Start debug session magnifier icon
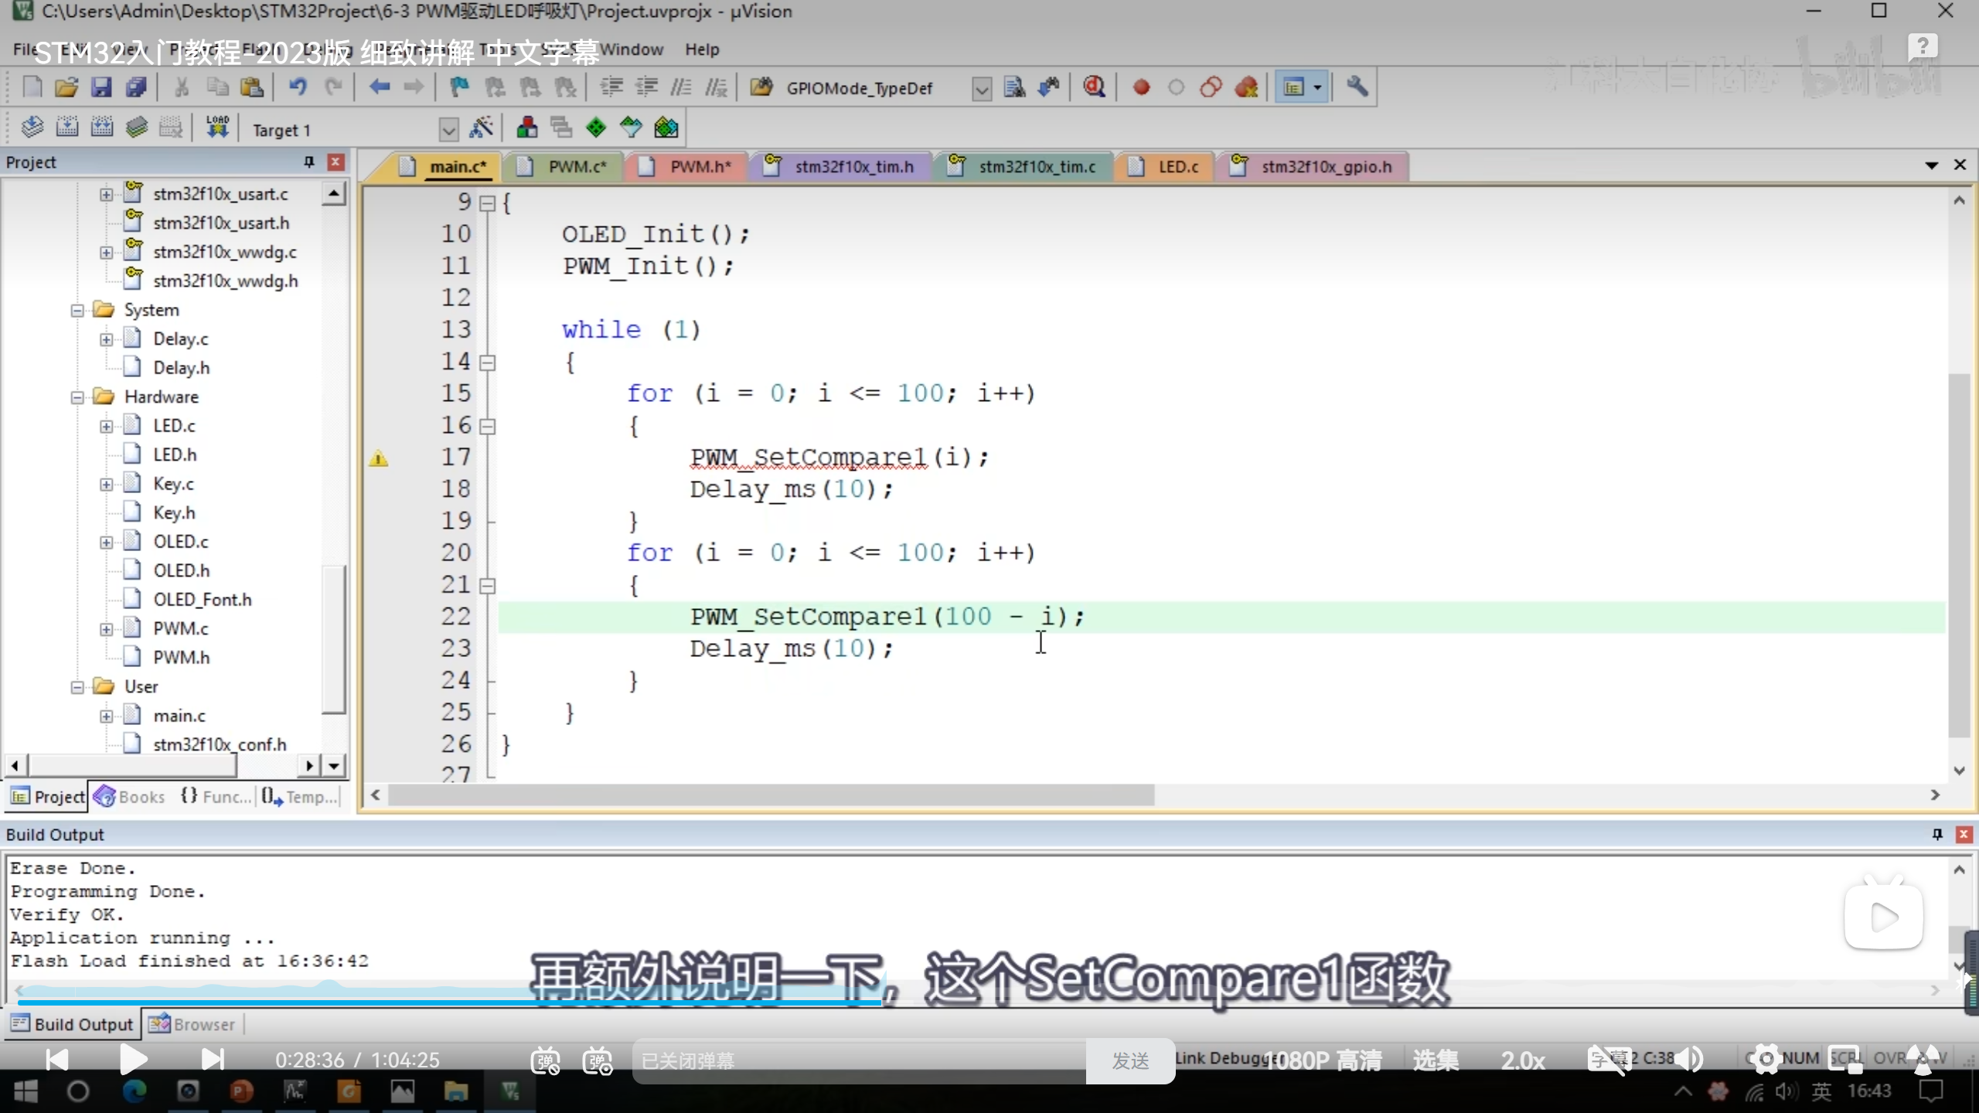 pos(1094,87)
